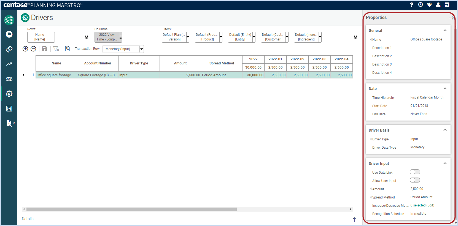Click the clock history icon in header

tap(421, 5)
